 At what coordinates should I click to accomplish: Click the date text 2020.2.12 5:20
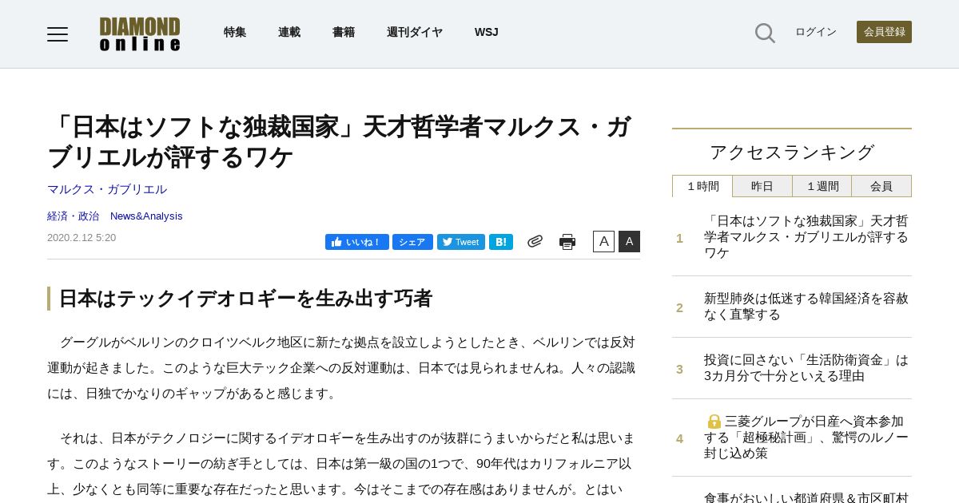tap(82, 237)
